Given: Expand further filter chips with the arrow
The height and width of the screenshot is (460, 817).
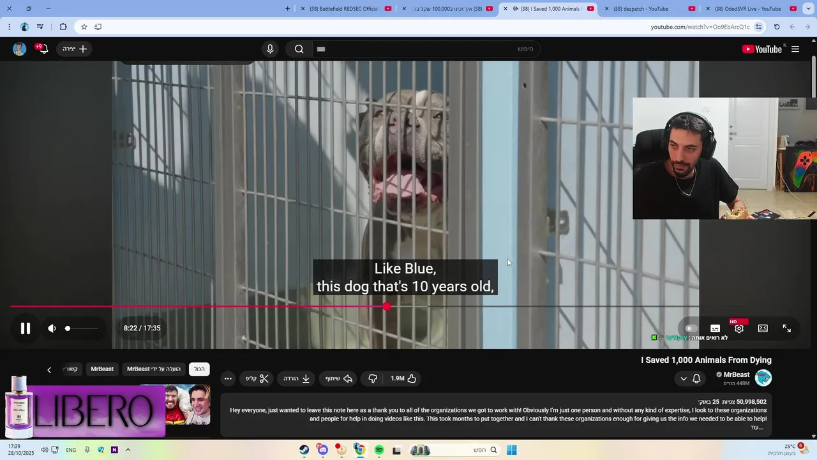Looking at the screenshot, I should coord(49,370).
